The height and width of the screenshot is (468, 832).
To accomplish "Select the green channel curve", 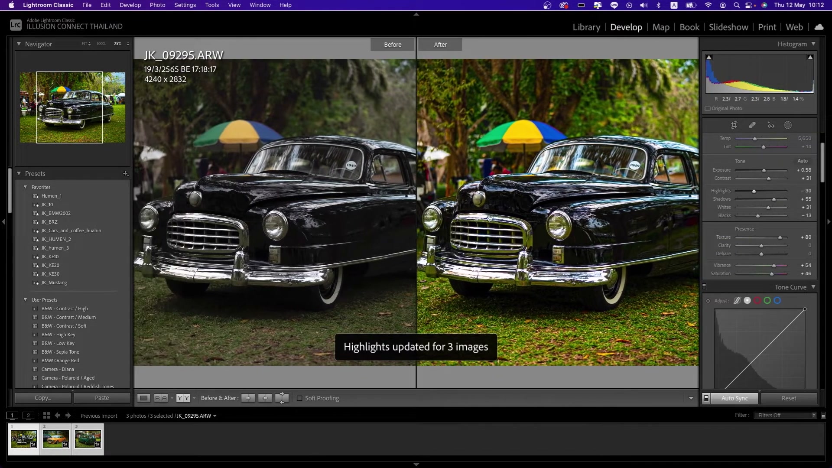I will 767,300.
